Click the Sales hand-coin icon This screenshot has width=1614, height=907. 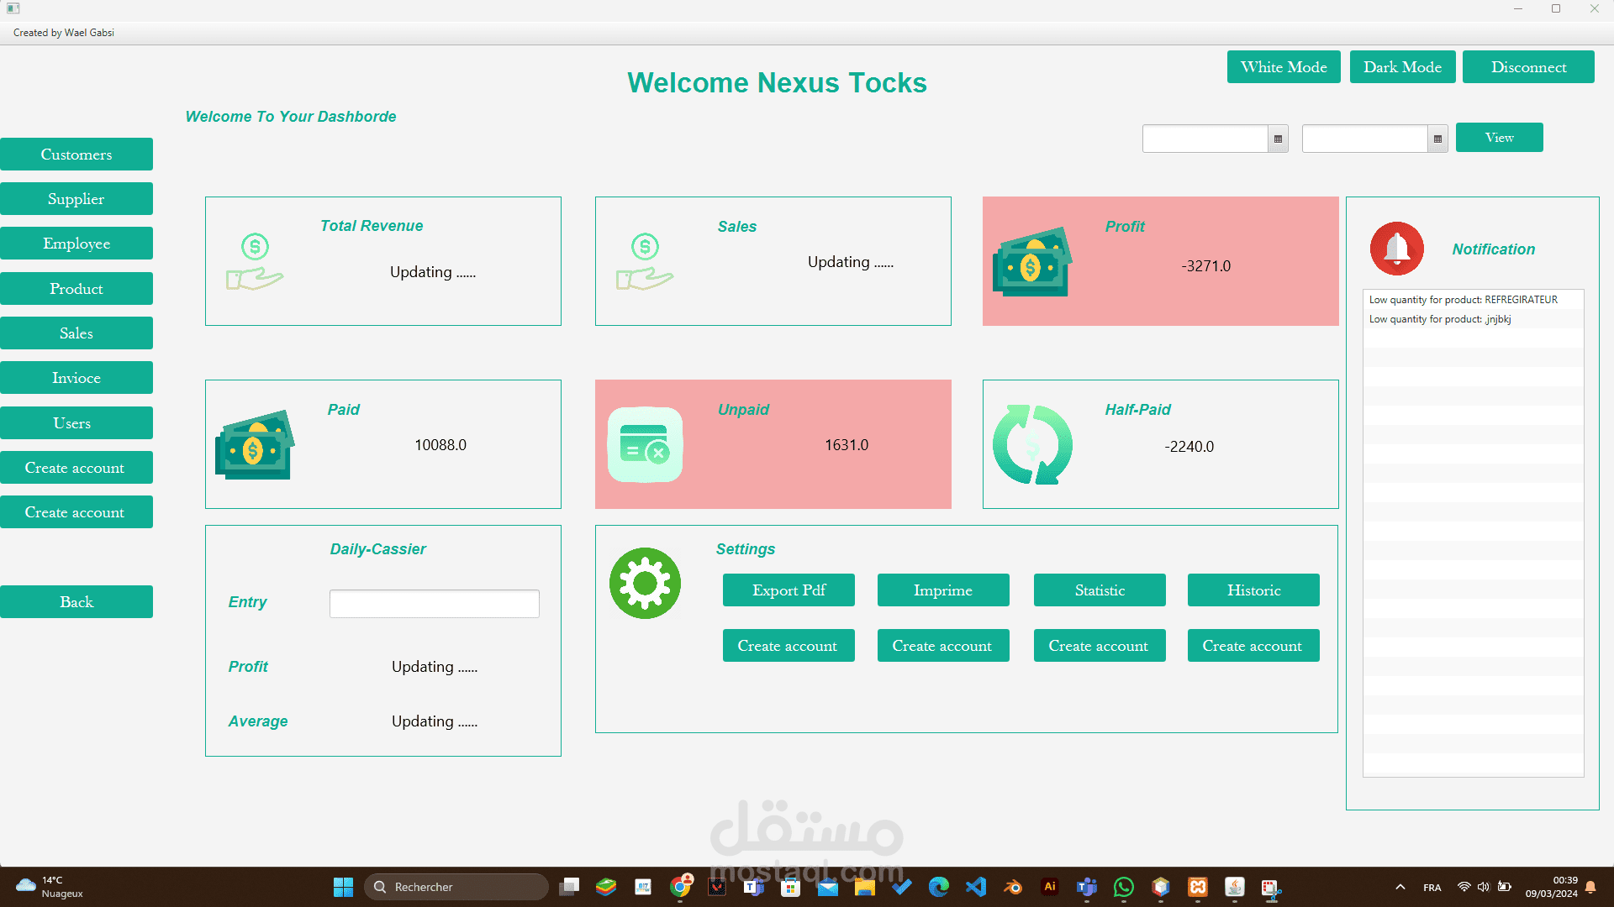(x=645, y=262)
